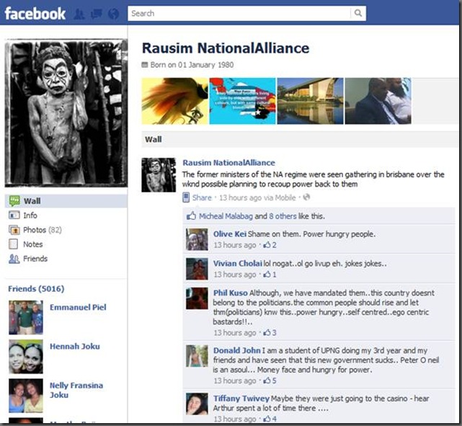Click the like count on Vivian Cholai's comment

tap(270, 275)
